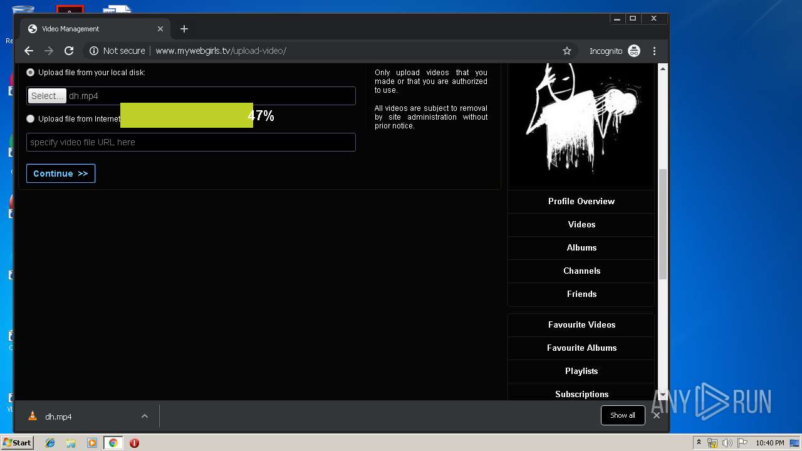
Task: Bookmark this page with star icon
Action: click(567, 51)
